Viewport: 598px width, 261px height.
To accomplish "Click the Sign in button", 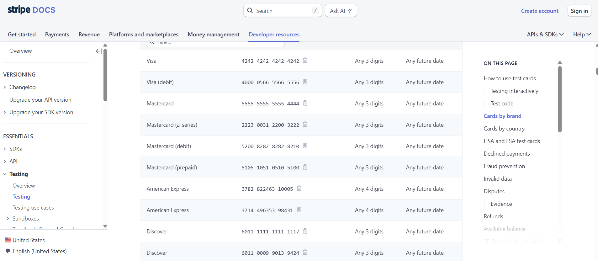I will (x=579, y=11).
